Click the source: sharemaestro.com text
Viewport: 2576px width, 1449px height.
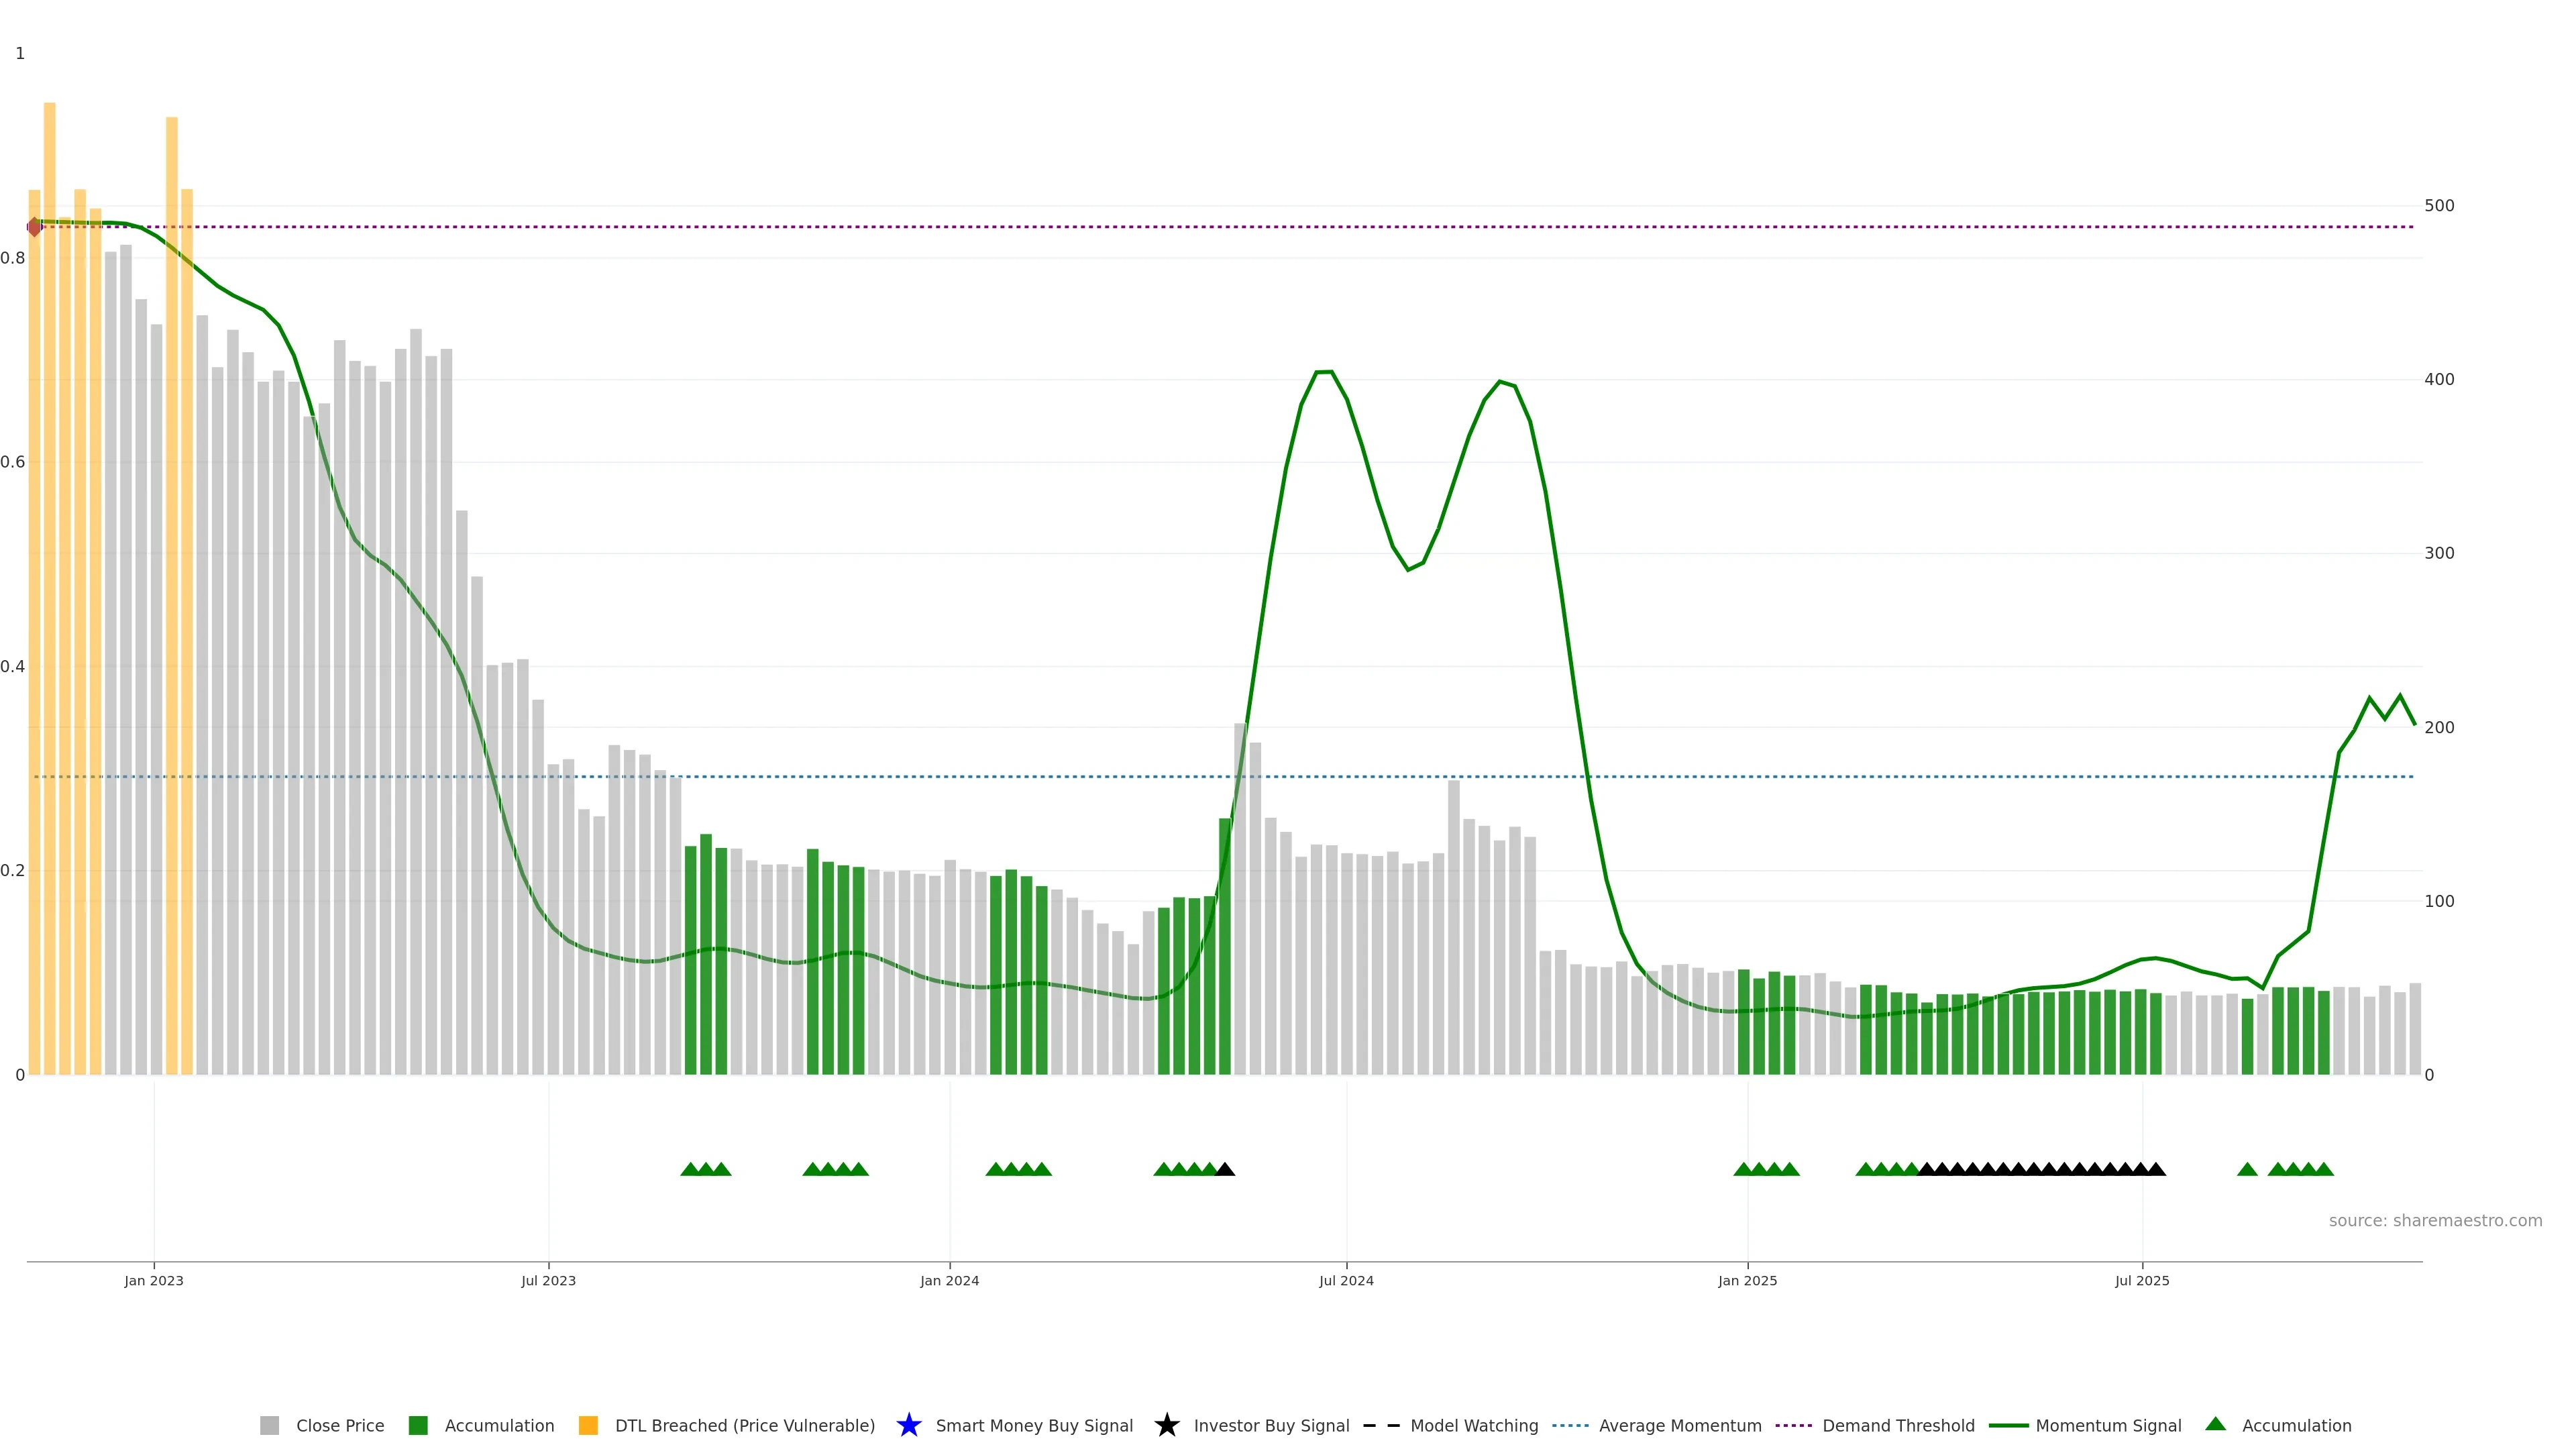(x=2435, y=1220)
